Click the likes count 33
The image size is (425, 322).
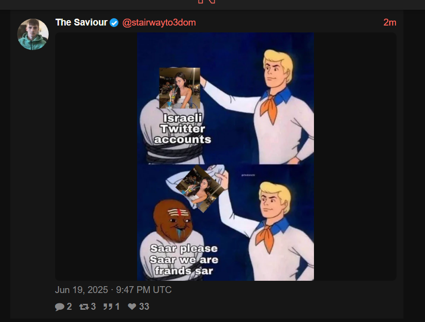point(144,307)
